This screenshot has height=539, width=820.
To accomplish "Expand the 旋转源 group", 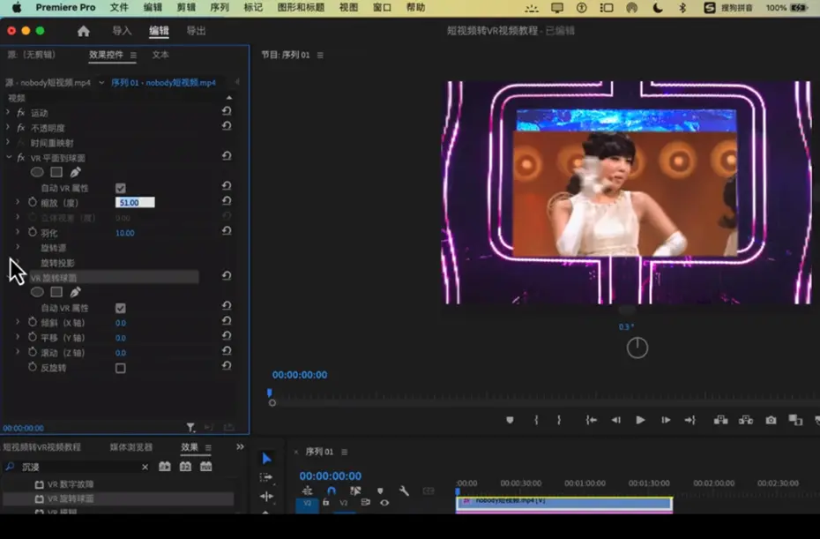I will (x=18, y=246).
